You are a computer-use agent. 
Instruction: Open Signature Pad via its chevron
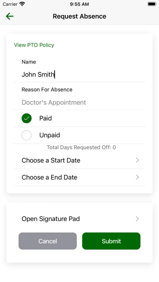[138, 219]
